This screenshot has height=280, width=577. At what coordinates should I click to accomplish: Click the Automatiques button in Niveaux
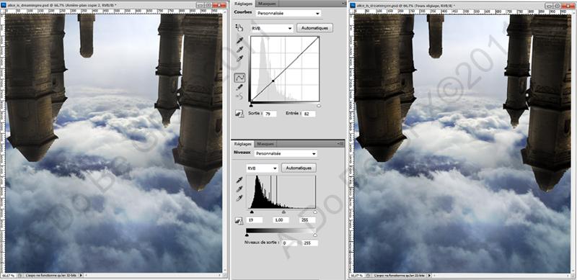299,168
